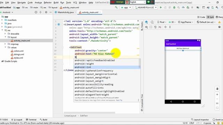
Task: Open the File menu
Action: click(1, 2)
